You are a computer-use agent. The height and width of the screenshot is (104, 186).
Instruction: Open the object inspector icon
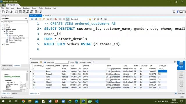12,12
